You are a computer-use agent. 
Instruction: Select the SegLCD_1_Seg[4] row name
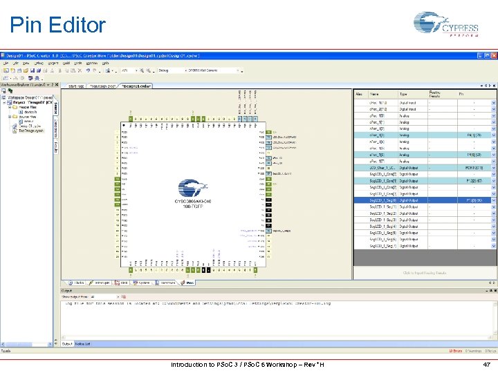tap(382, 227)
